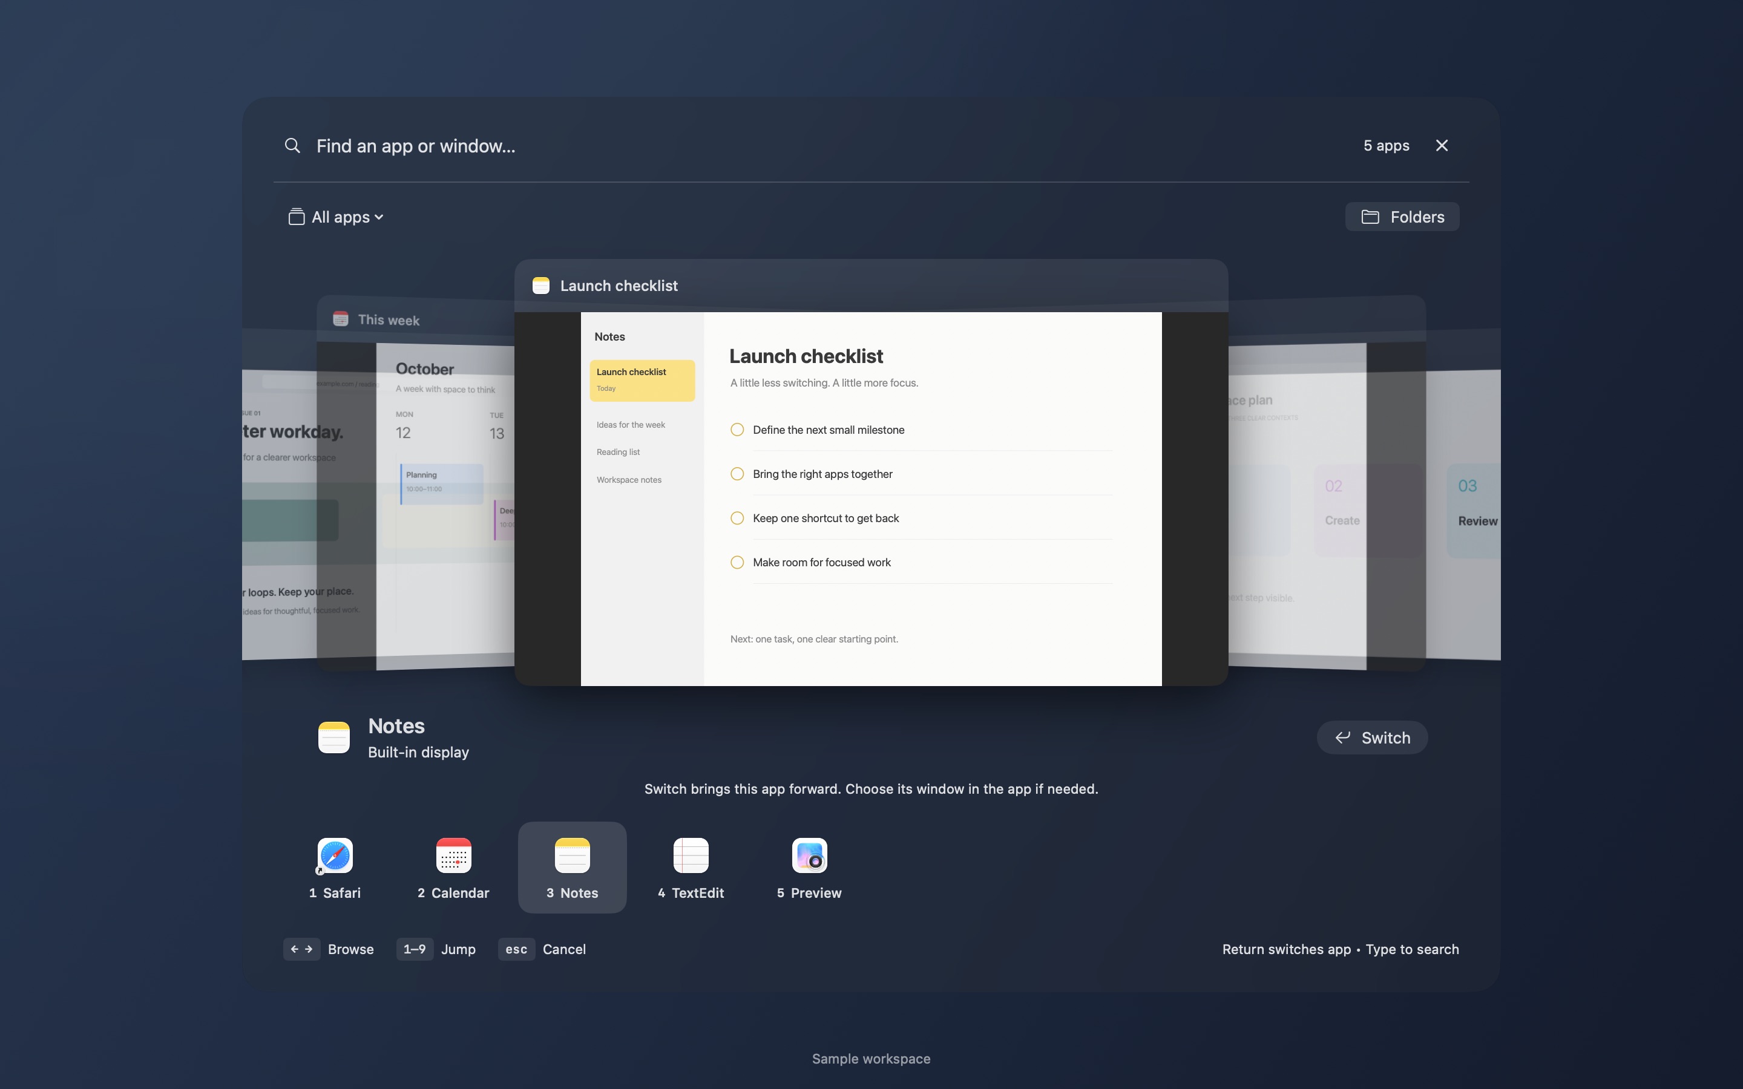Click the This week Calendar window preview

pyautogui.click(x=416, y=483)
